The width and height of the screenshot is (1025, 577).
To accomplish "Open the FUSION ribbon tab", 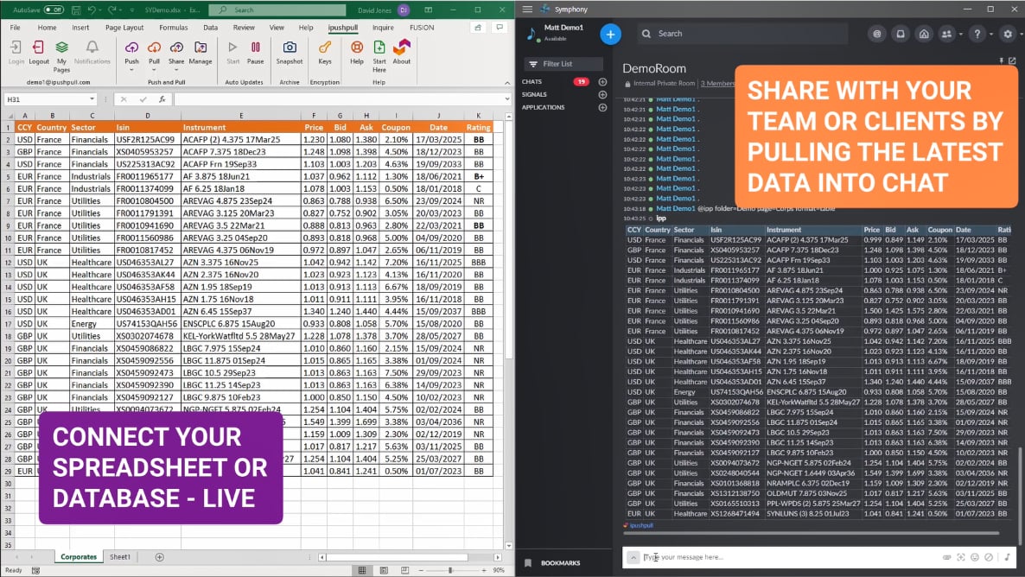I will pos(422,28).
